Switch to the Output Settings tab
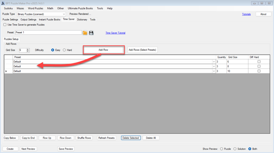 click(28, 19)
